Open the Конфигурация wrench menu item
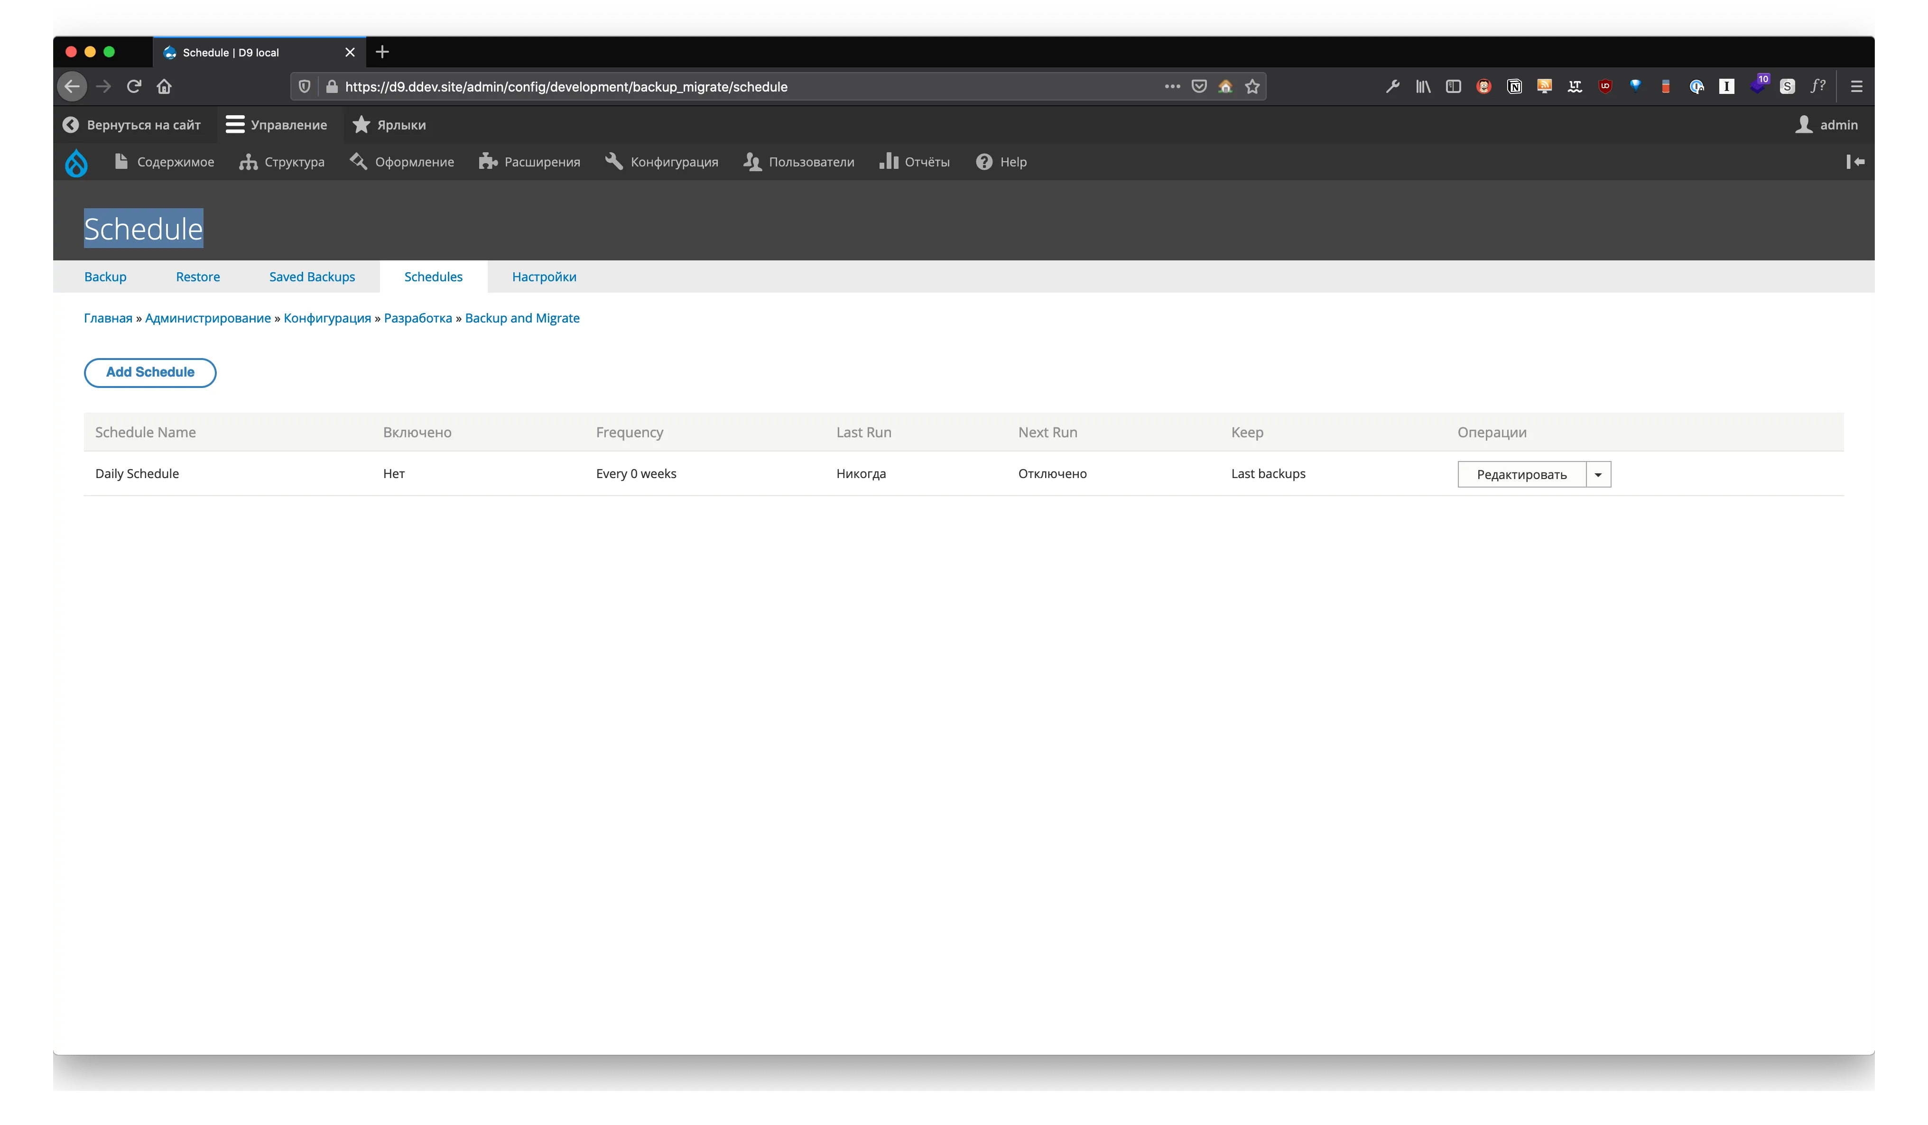This screenshot has height=1125, width=1928. pyautogui.click(x=662, y=161)
